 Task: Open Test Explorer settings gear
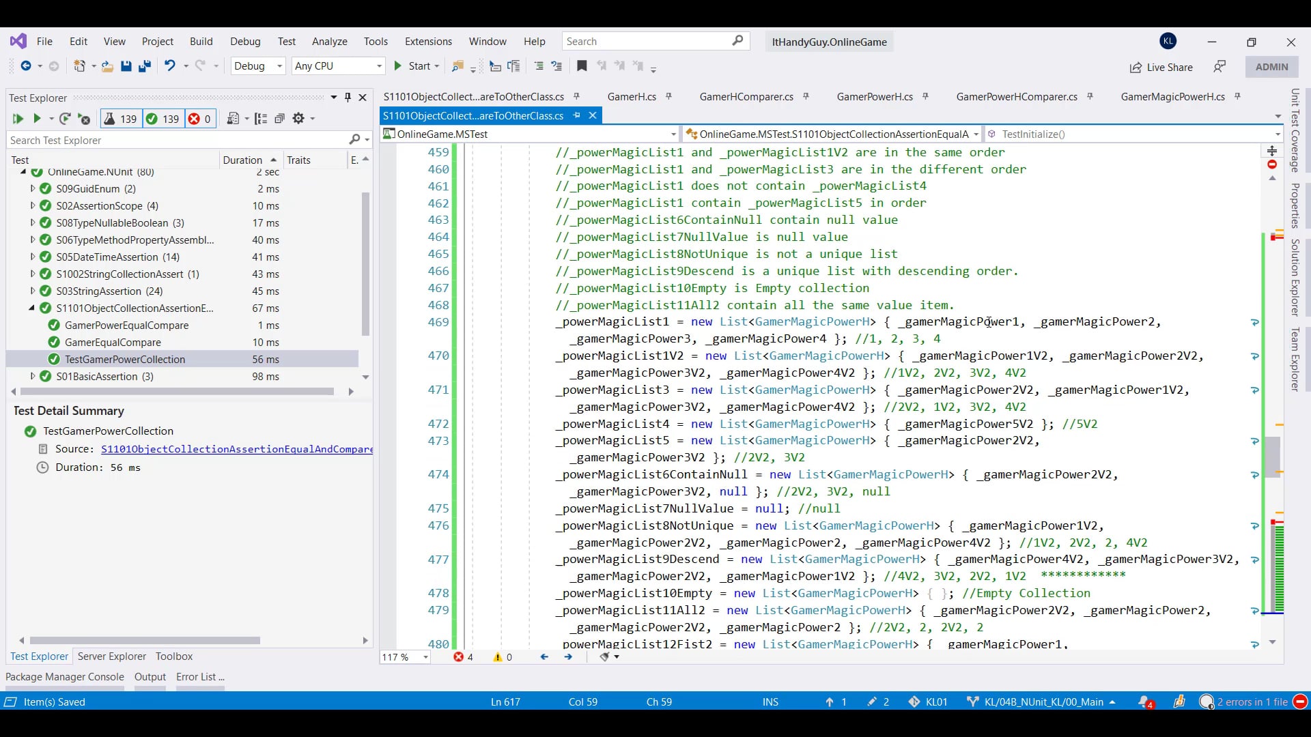tap(300, 119)
